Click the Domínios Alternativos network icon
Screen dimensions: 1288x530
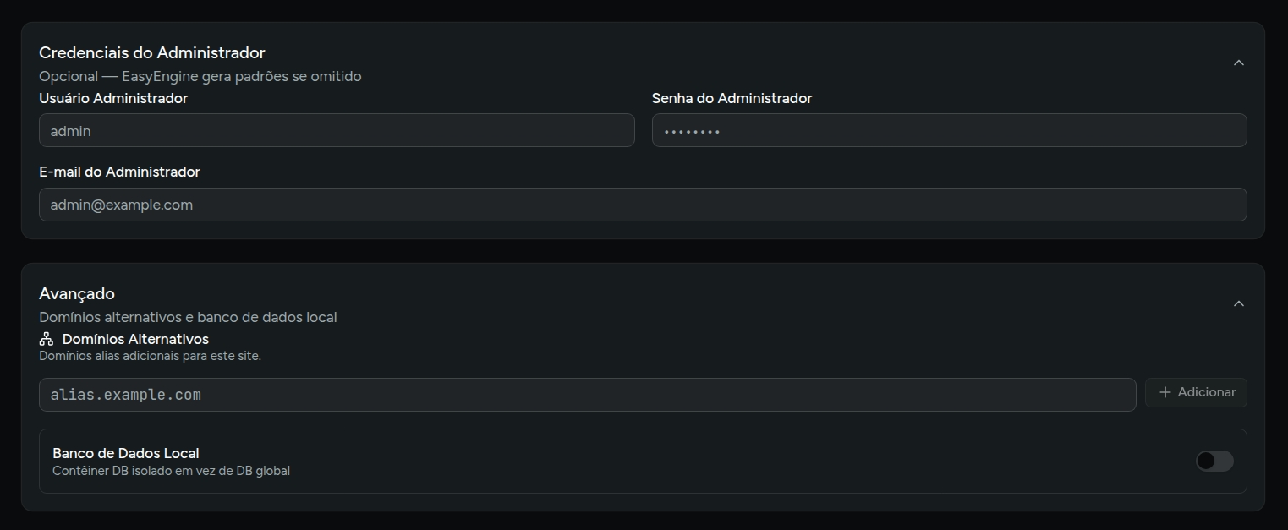tap(47, 339)
